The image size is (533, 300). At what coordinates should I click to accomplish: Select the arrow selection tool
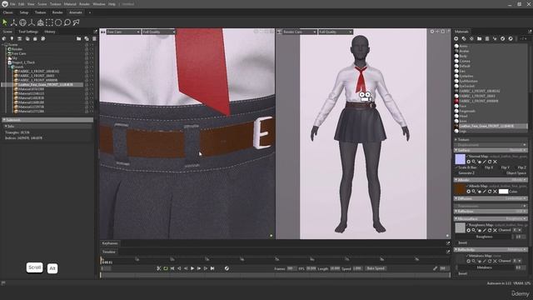[x=5, y=22]
